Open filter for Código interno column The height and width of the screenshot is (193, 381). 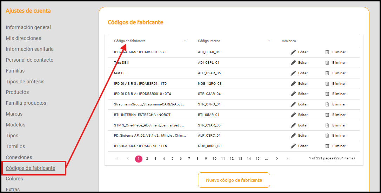(269, 41)
